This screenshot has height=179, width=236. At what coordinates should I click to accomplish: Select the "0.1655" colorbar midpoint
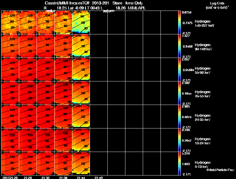187,93
